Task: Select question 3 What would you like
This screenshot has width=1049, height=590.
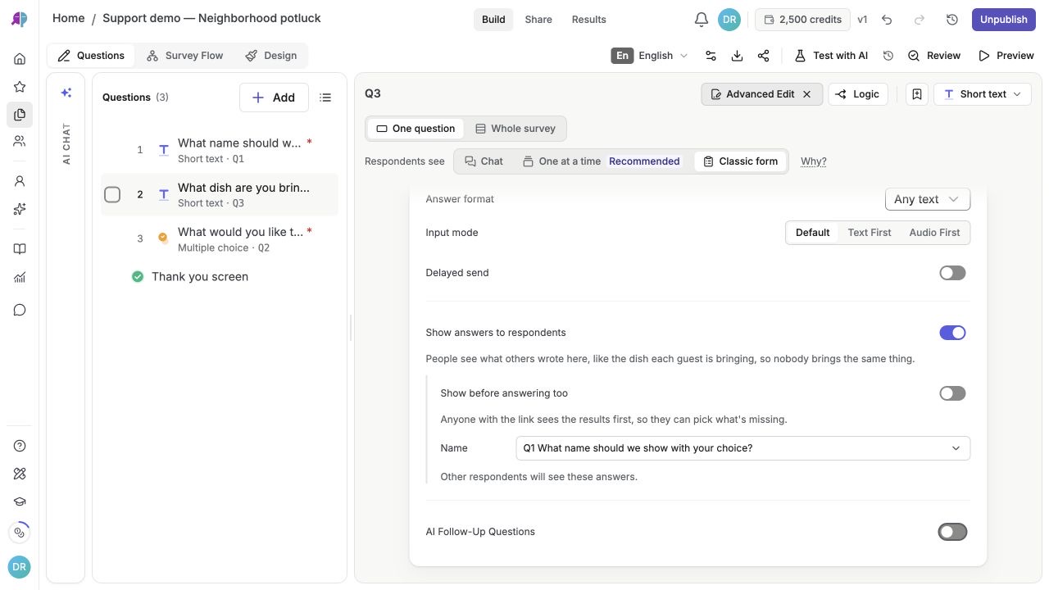Action: click(x=220, y=238)
